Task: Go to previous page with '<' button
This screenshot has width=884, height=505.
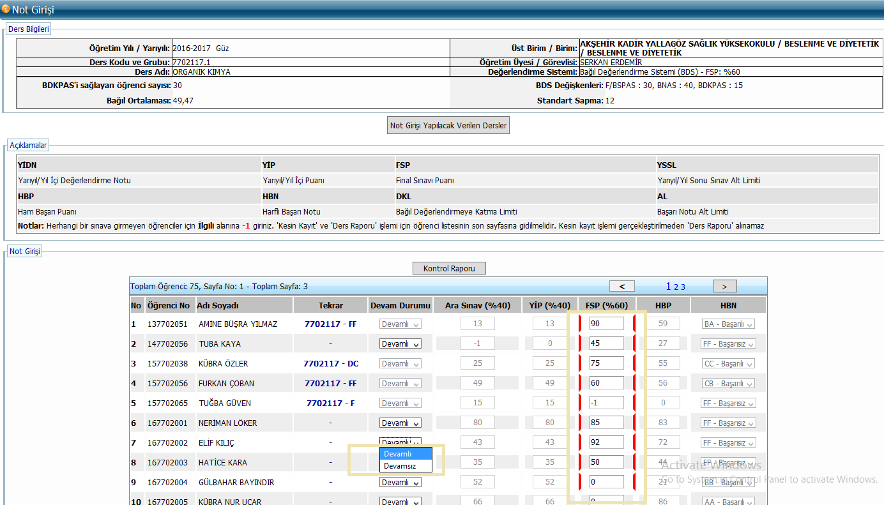Action: (x=622, y=287)
